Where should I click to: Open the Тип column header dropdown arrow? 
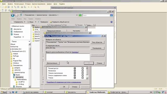76,25
